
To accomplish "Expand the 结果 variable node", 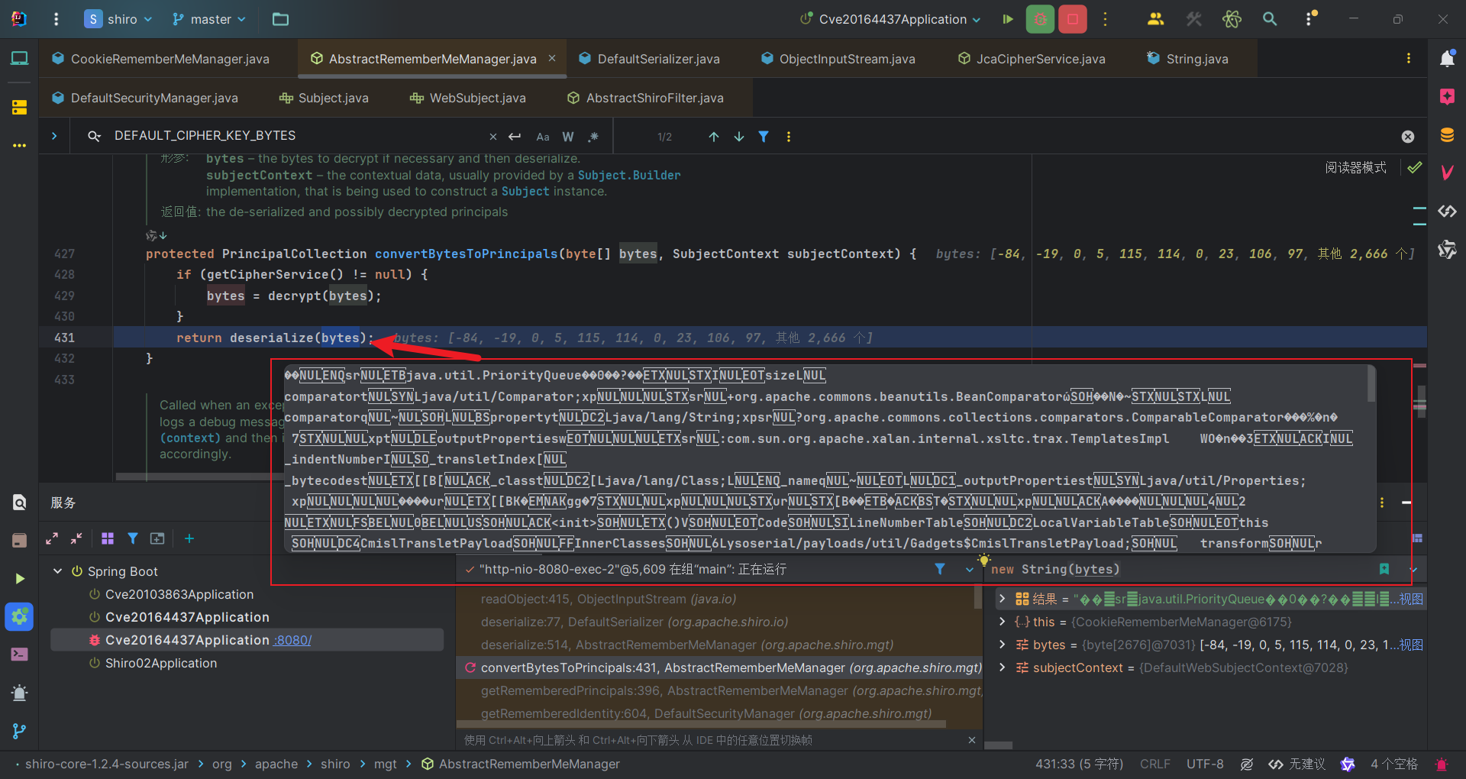I will pos(1003,599).
